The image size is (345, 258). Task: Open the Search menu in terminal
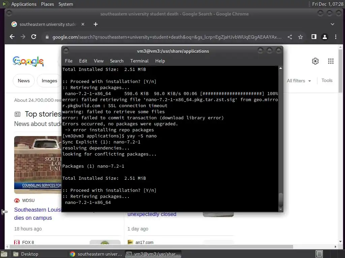pos(117,61)
